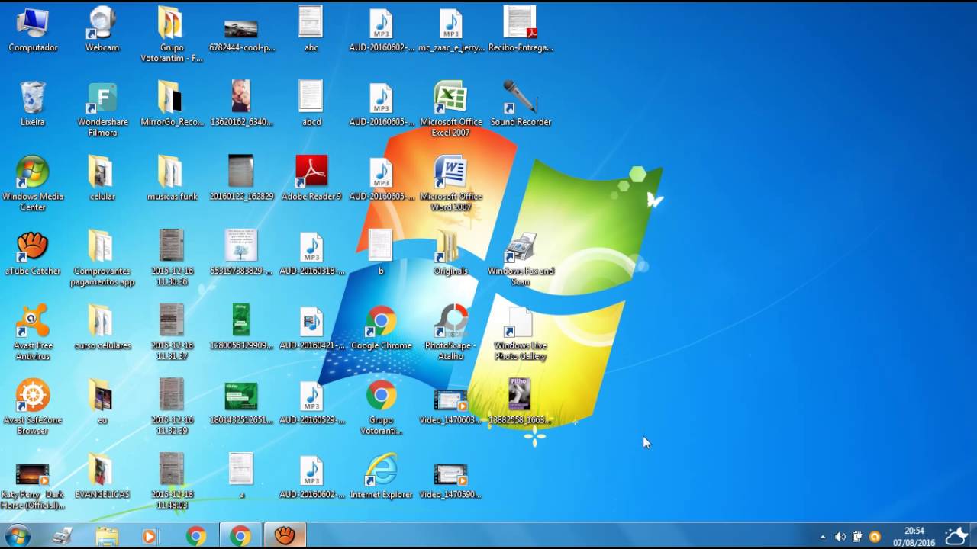The height and width of the screenshot is (549, 977).
Task: Select the Originals folder shortcut
Action: tap(450, 253)
